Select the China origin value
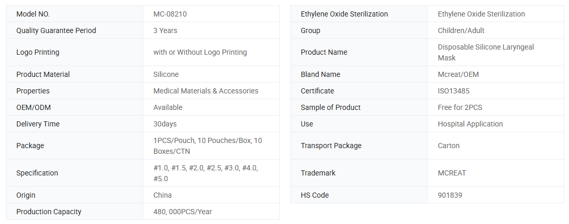 click(x=162, y=195)
